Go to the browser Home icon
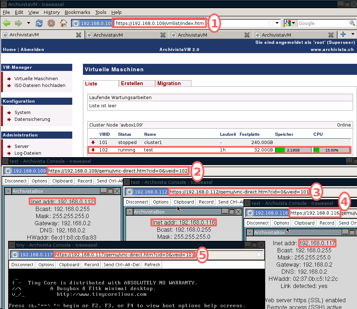The width and height of the screenshot is (357, 309). (63, 23)
